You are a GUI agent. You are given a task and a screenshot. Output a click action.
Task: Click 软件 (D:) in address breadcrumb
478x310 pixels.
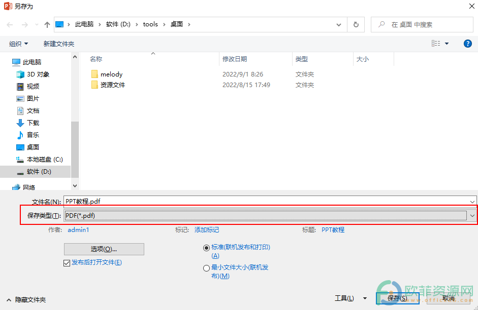[x=118, y=24]
